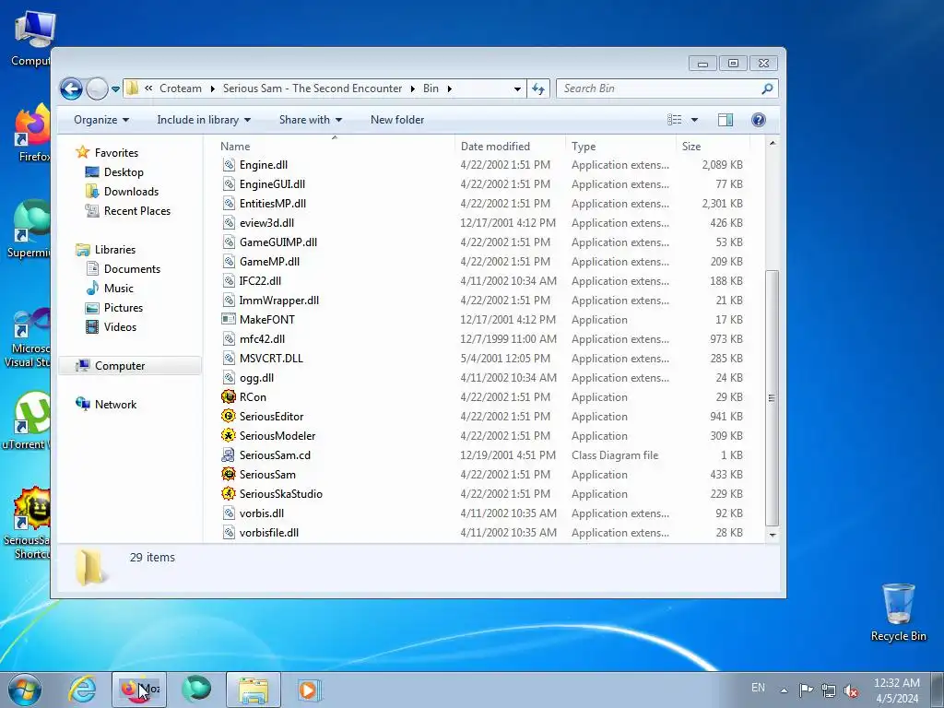Expand the arrow after Bin breadcrumb
The width and height of the screenshot is (944, 708).
point(449,88)
